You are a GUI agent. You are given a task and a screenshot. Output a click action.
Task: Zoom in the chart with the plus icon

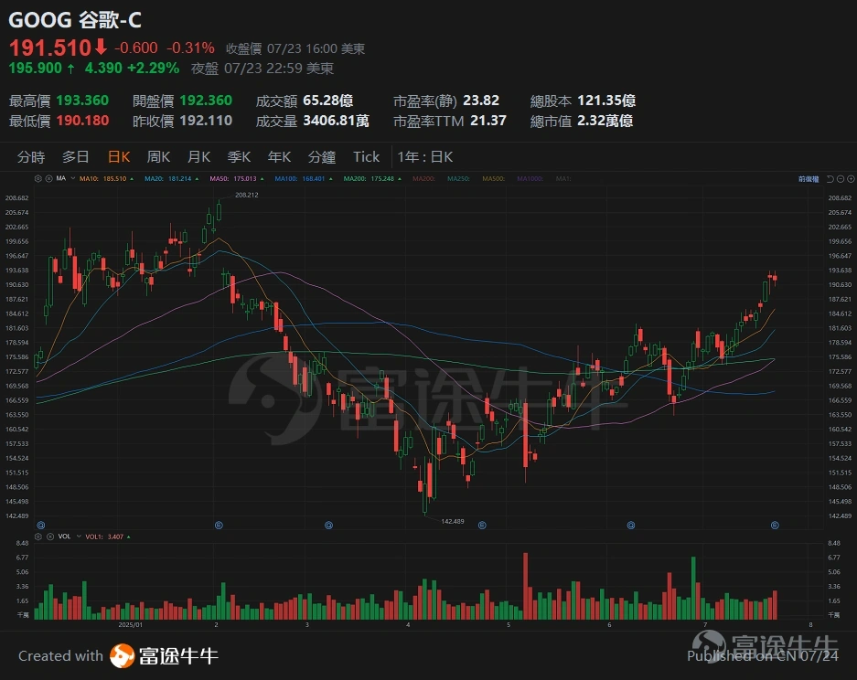[851, 179]
